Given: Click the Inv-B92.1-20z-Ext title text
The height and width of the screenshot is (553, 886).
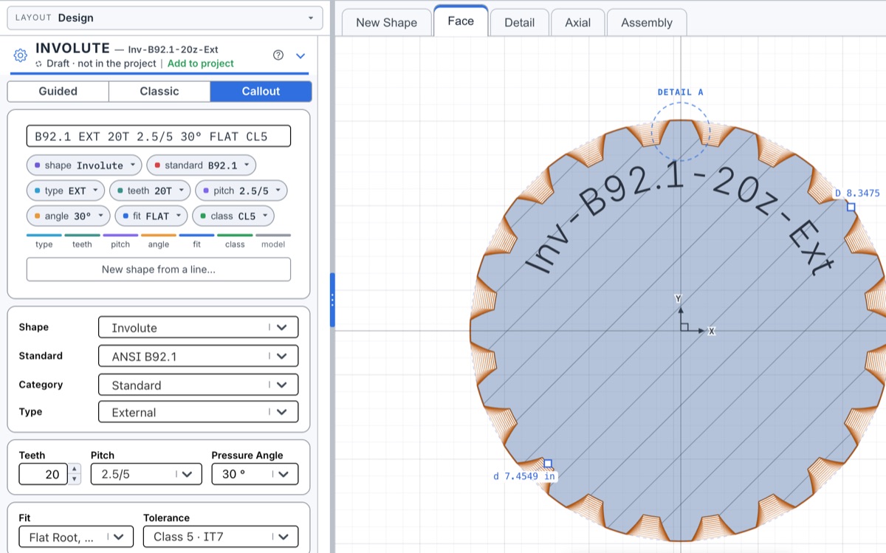Looking at the screenshot, I should [174, 49].
